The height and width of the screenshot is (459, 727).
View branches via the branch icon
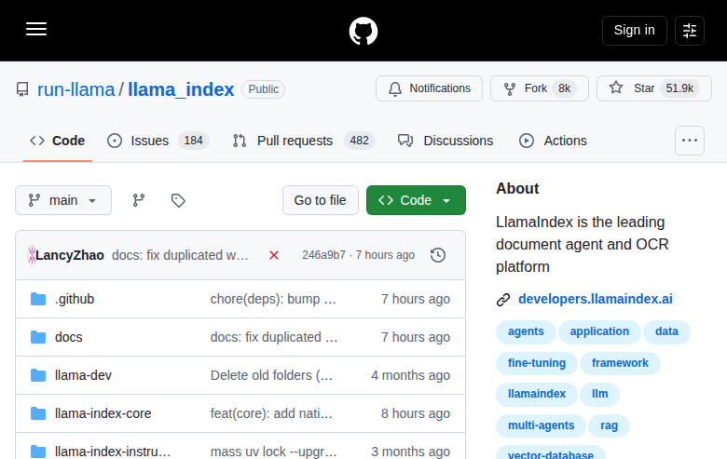click(138, 200)
